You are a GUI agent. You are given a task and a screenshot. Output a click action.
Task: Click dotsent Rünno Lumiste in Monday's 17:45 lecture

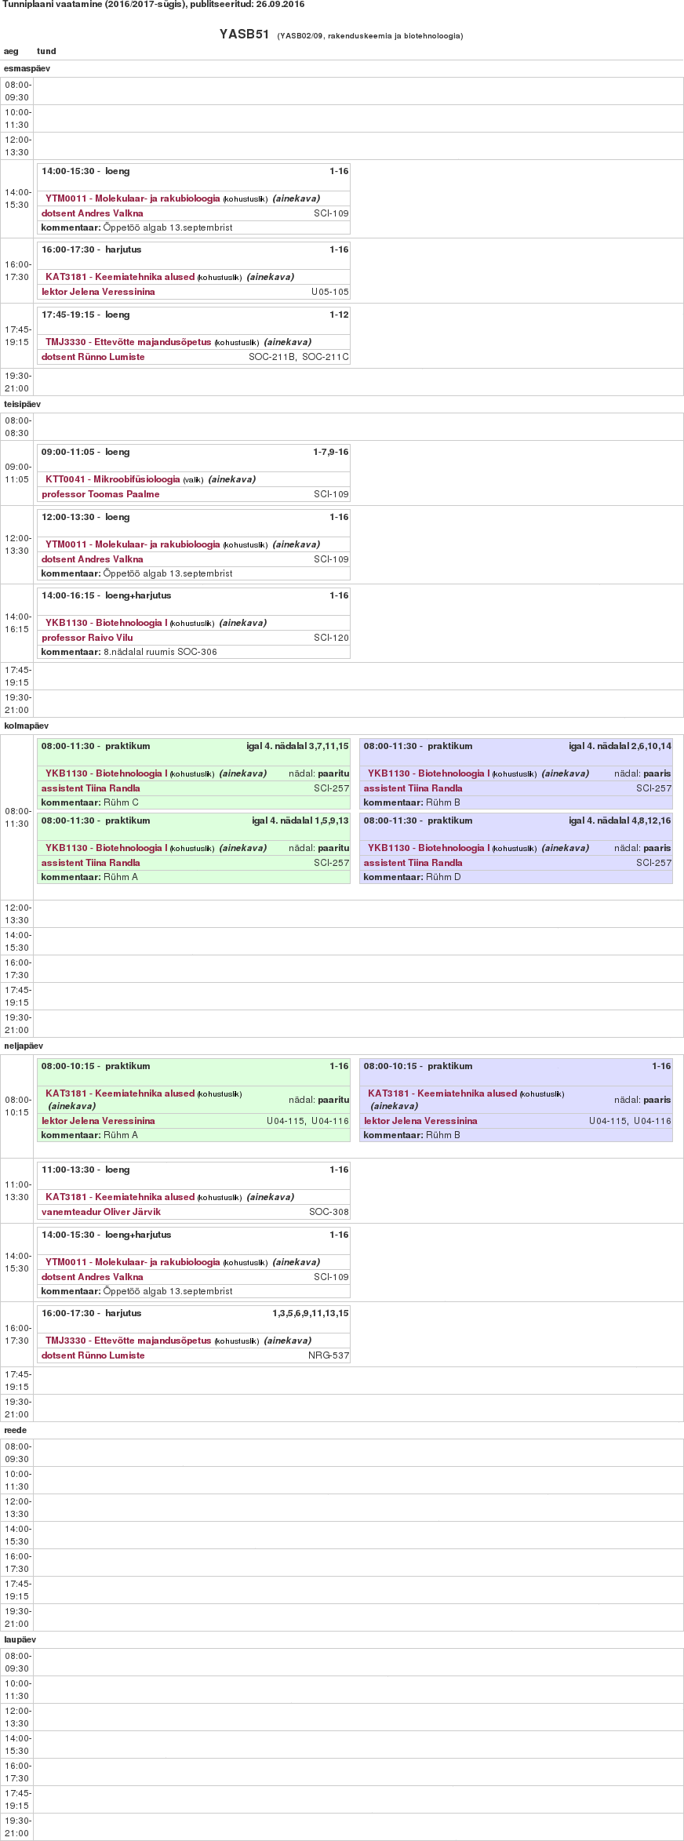point(93,357)
